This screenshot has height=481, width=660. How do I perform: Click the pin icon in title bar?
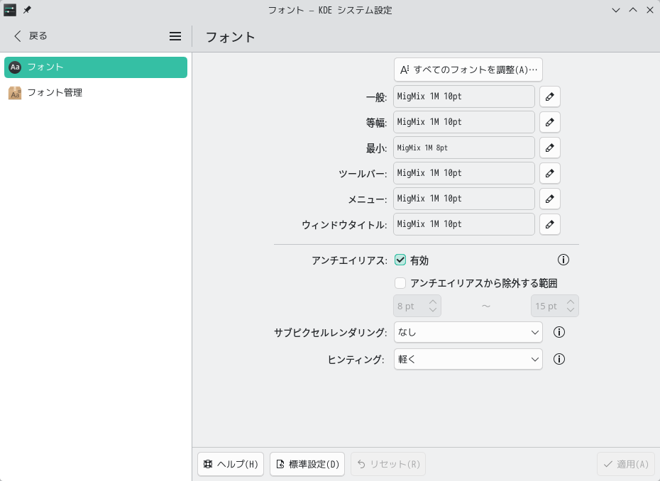[27, 10]
